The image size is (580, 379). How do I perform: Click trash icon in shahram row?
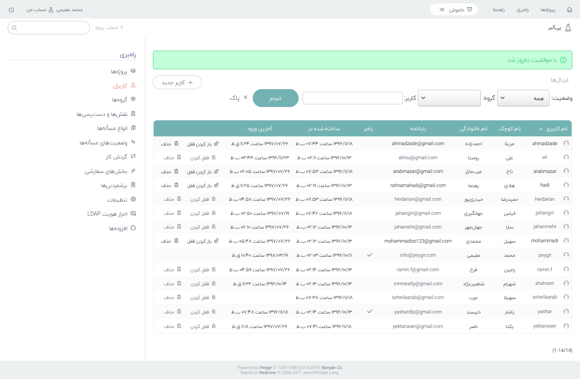179,283
